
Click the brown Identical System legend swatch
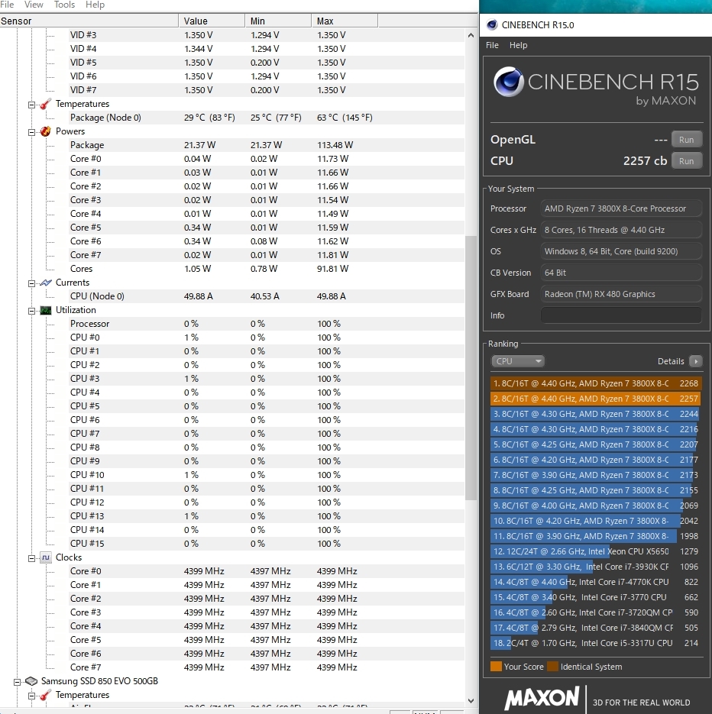tap(552, 667)
